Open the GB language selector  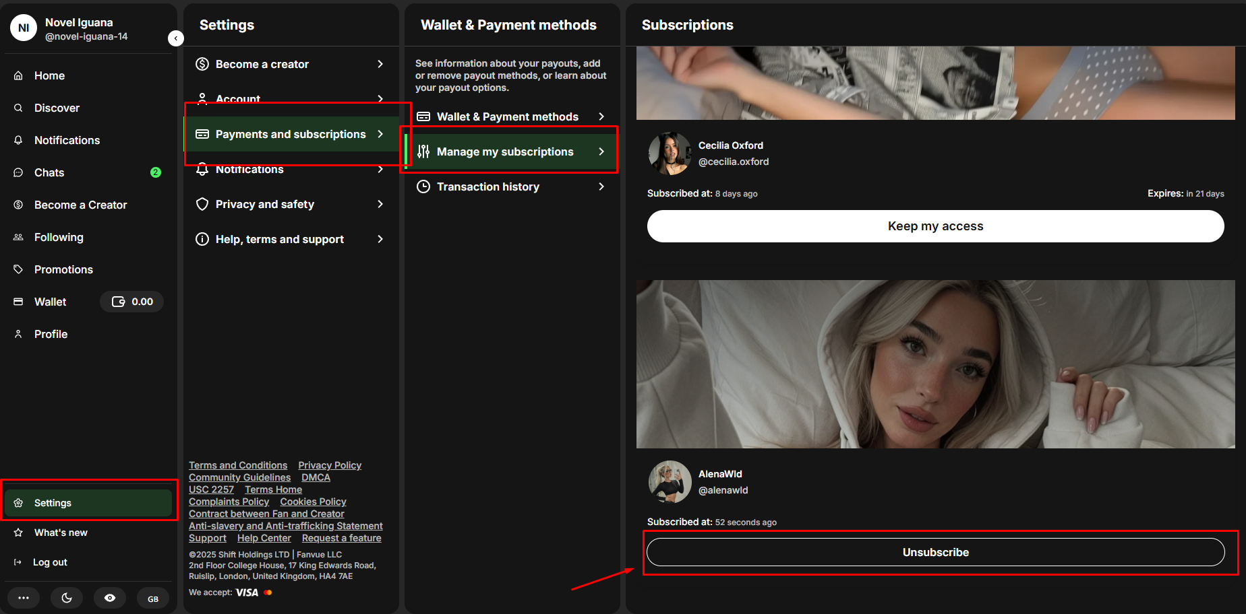click(153, 599)
